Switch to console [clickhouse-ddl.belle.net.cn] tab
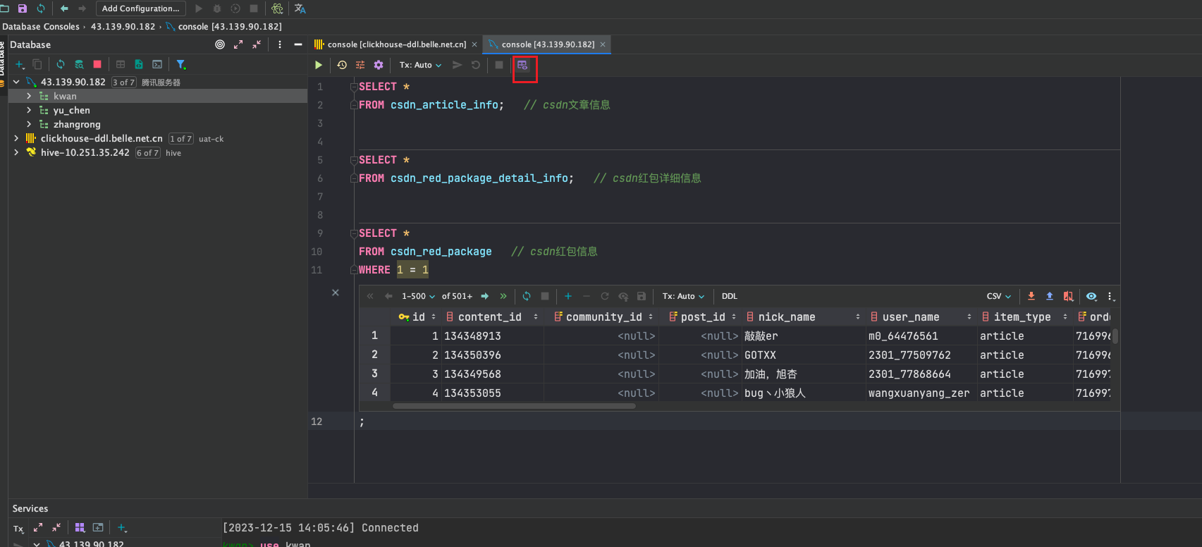This screenshot has width=1202, height=547. (396, 44)
